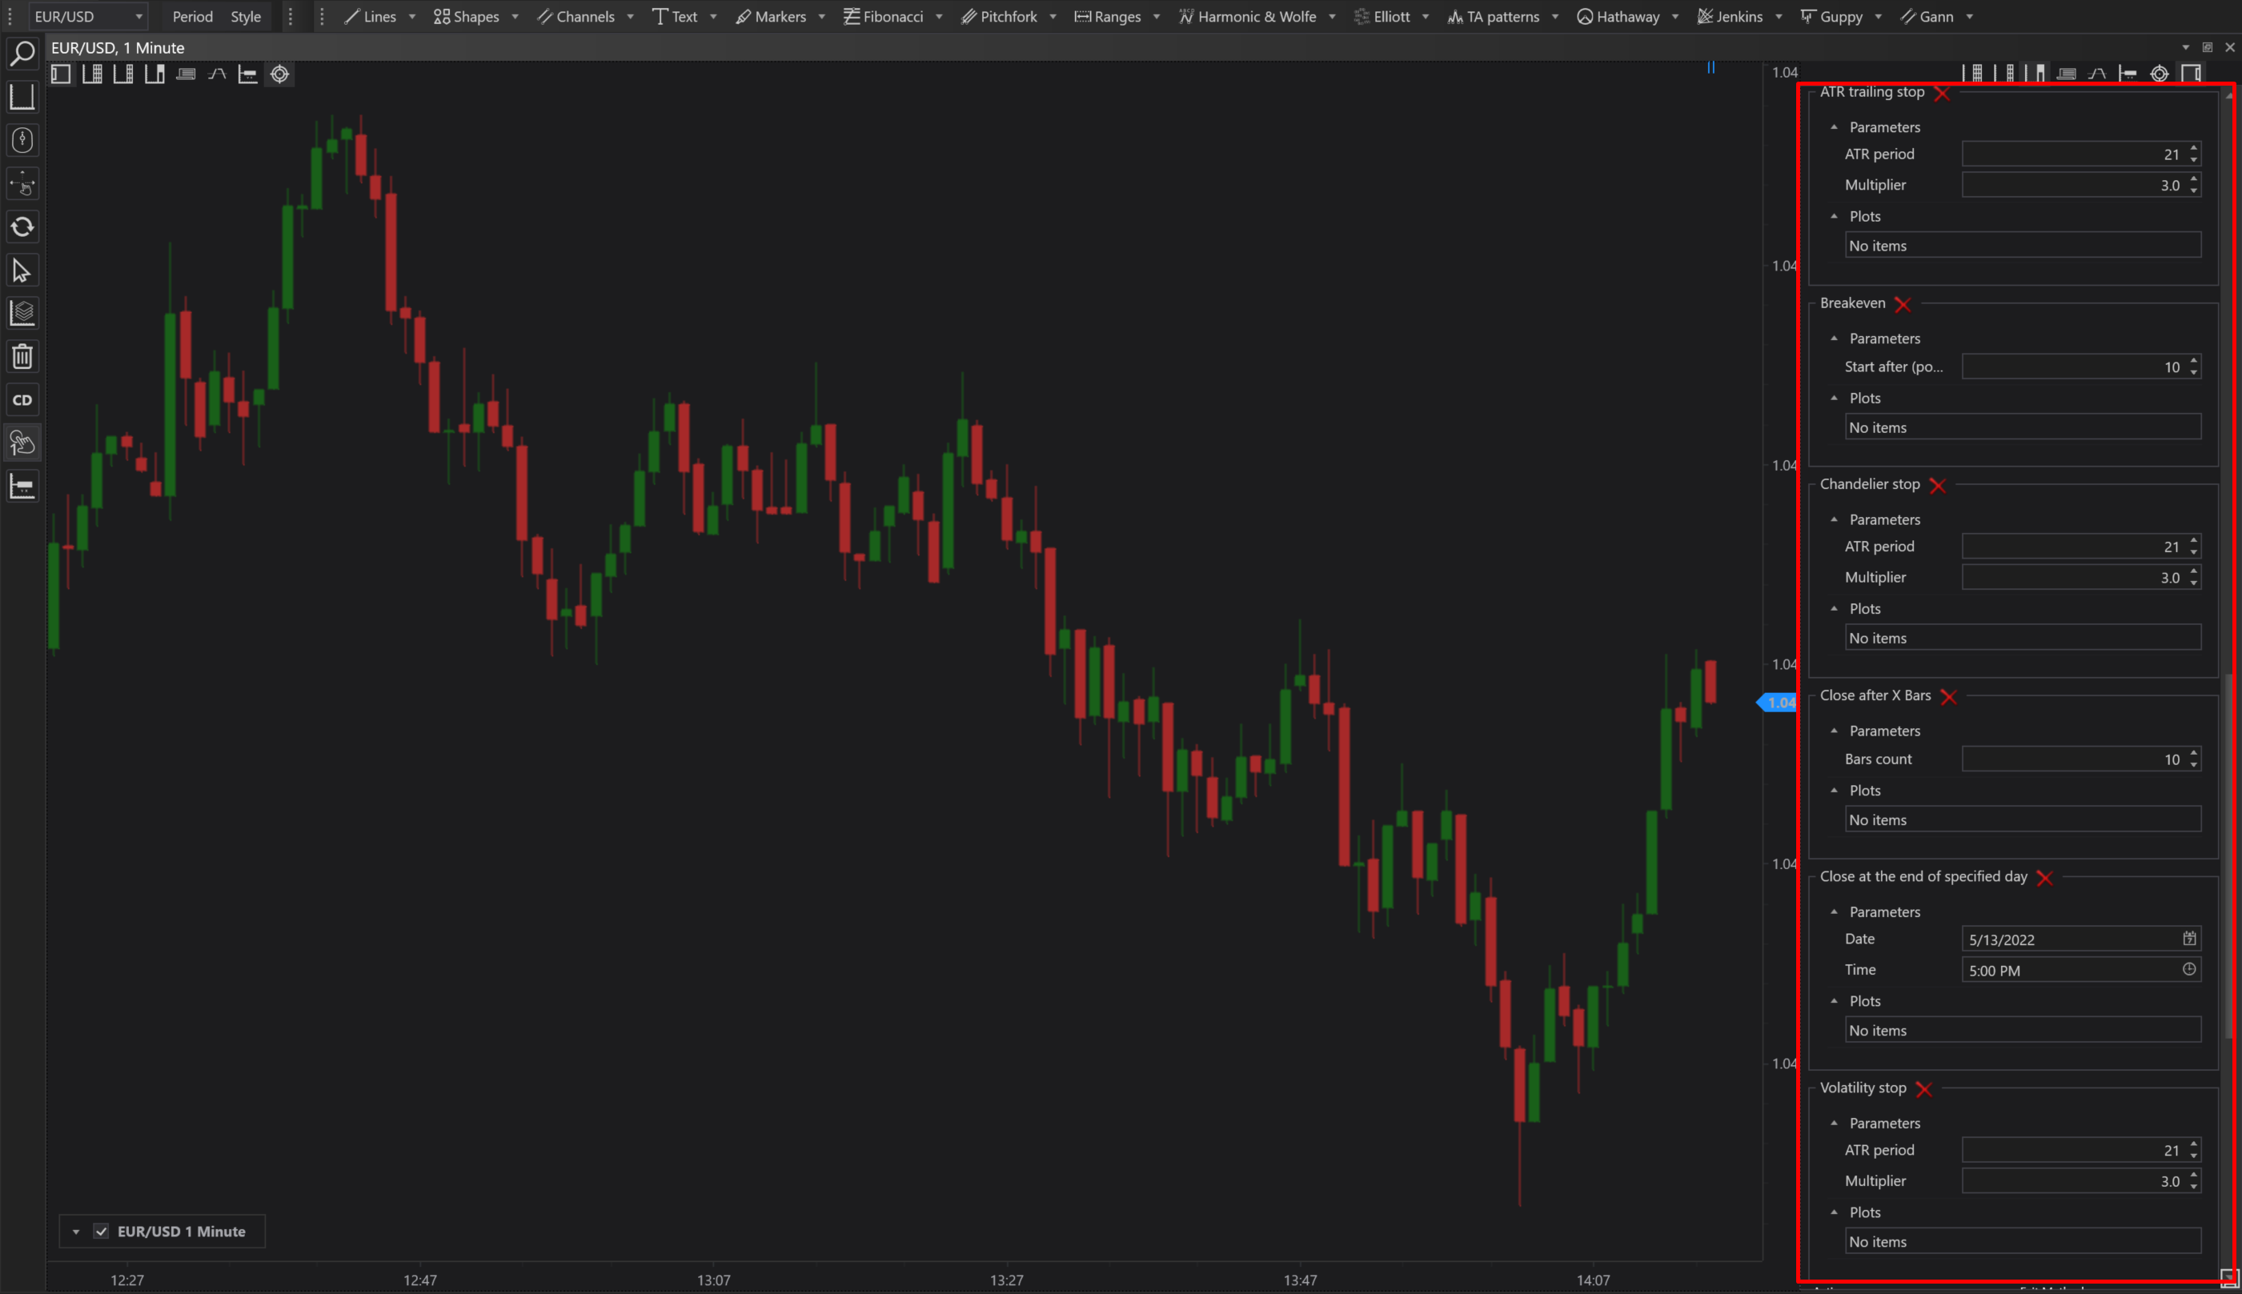Remove the ATR trailing stop with red X
The height and width of the screenshot is (1294, 2242).
[1942, 94]
